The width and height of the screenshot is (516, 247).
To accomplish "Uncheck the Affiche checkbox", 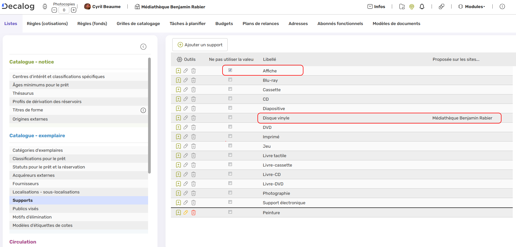I will 230,70.
